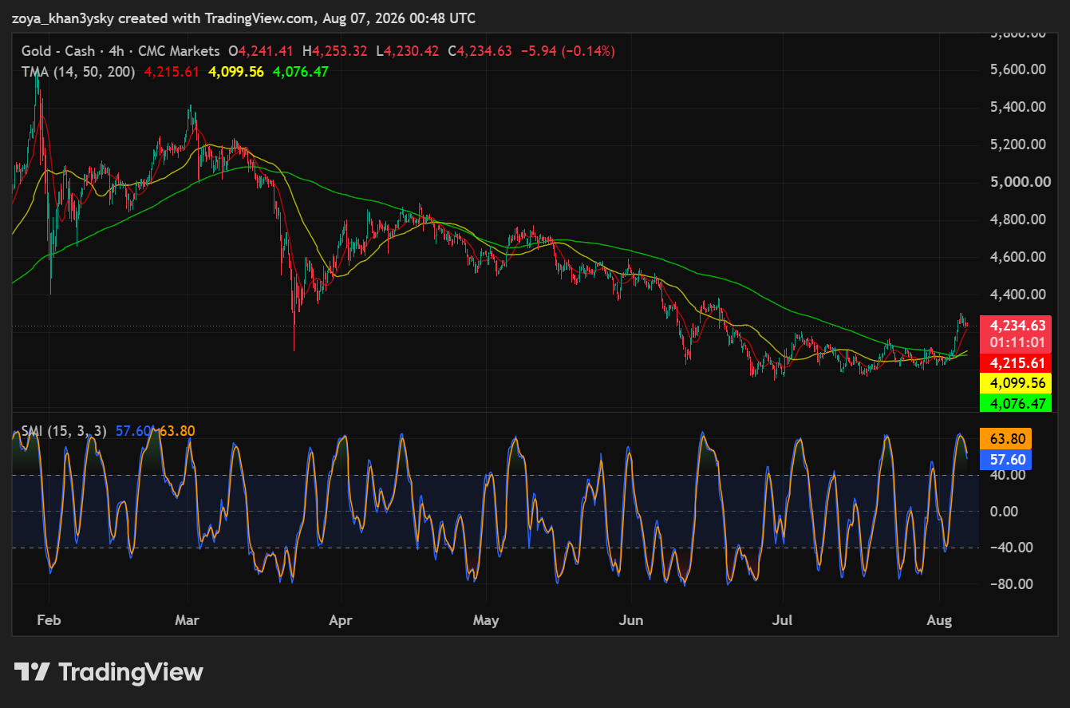The width and height of the screenshot is (1070, 708).
Task: Click green 4,076.47 value in TMA legend
Action: pos(301,71)
